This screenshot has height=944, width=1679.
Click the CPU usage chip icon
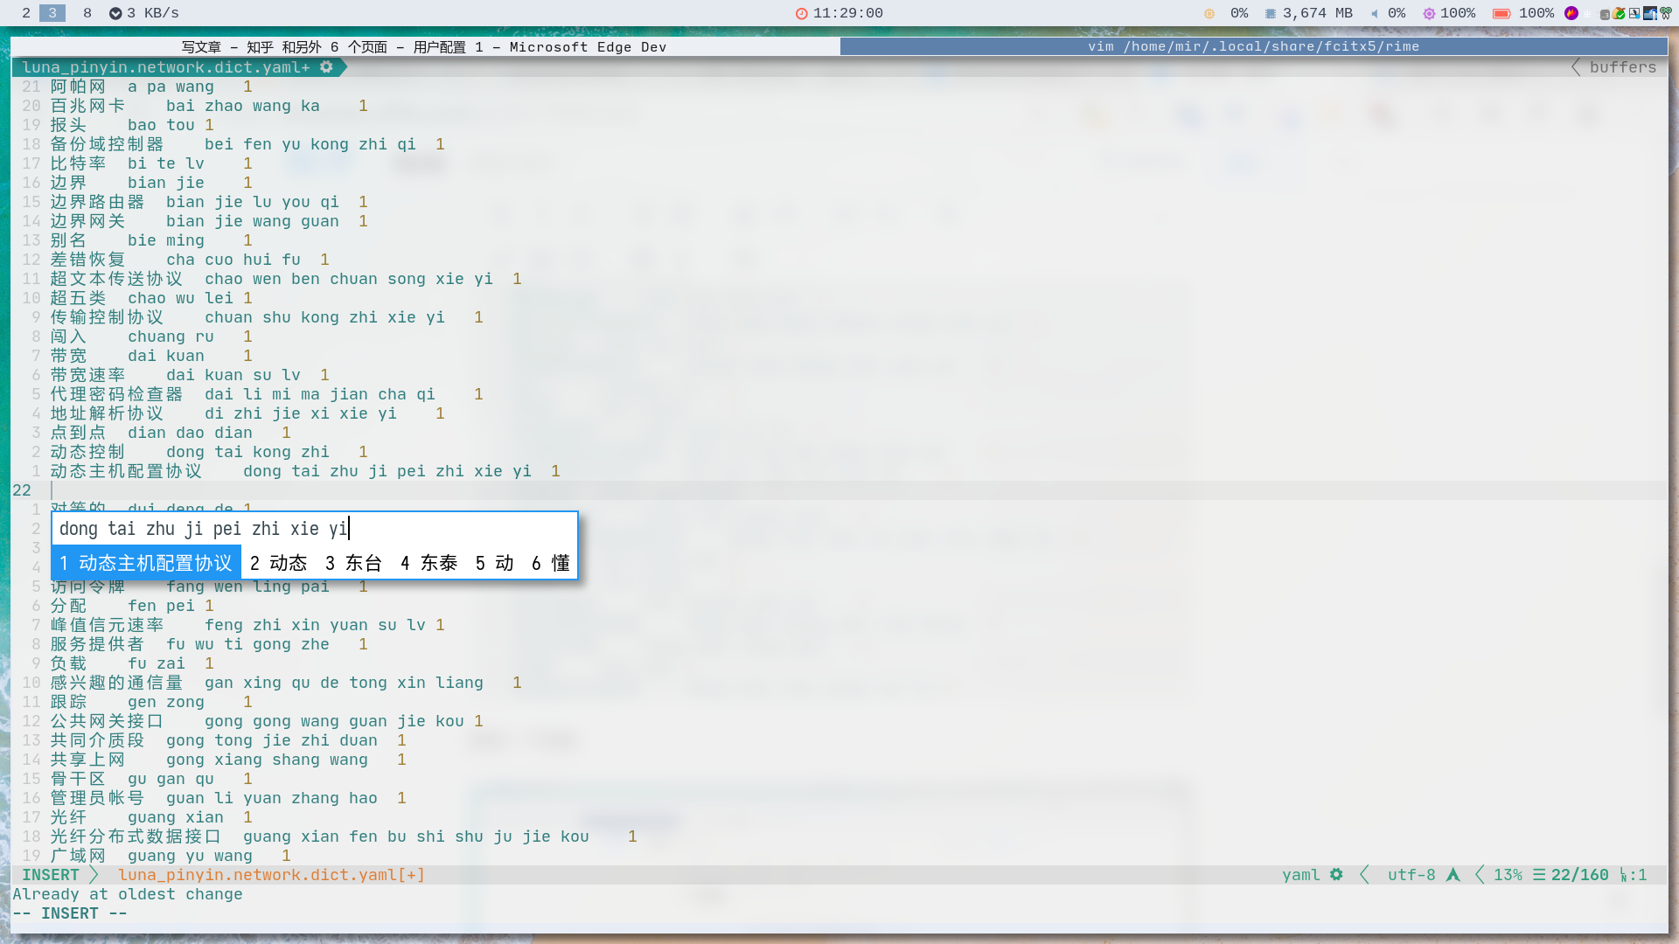pos(1209,13)
